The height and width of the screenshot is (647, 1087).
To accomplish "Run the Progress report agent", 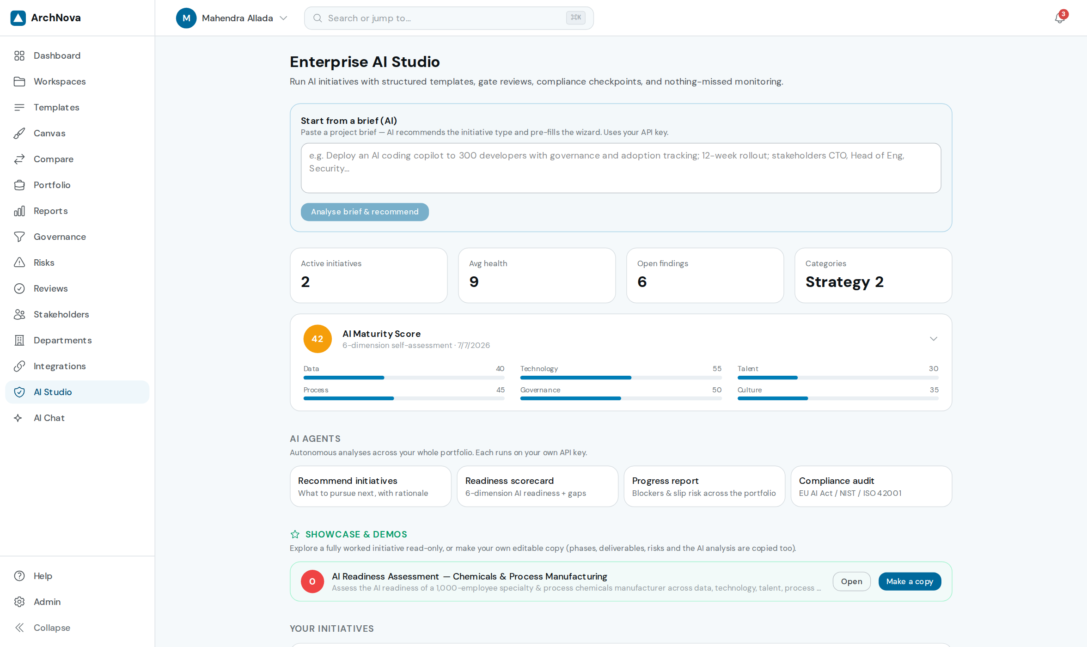I will pyautogui.click(x=704, y=486).
